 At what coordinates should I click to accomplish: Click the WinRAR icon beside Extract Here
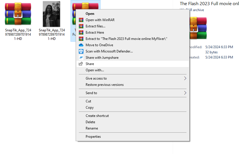point(81,33)
